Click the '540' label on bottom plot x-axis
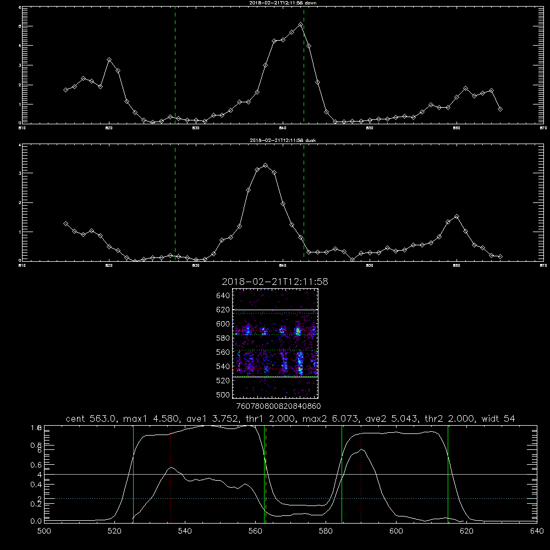This screenshot has width=550, height=550. click(x=185, y=531)
